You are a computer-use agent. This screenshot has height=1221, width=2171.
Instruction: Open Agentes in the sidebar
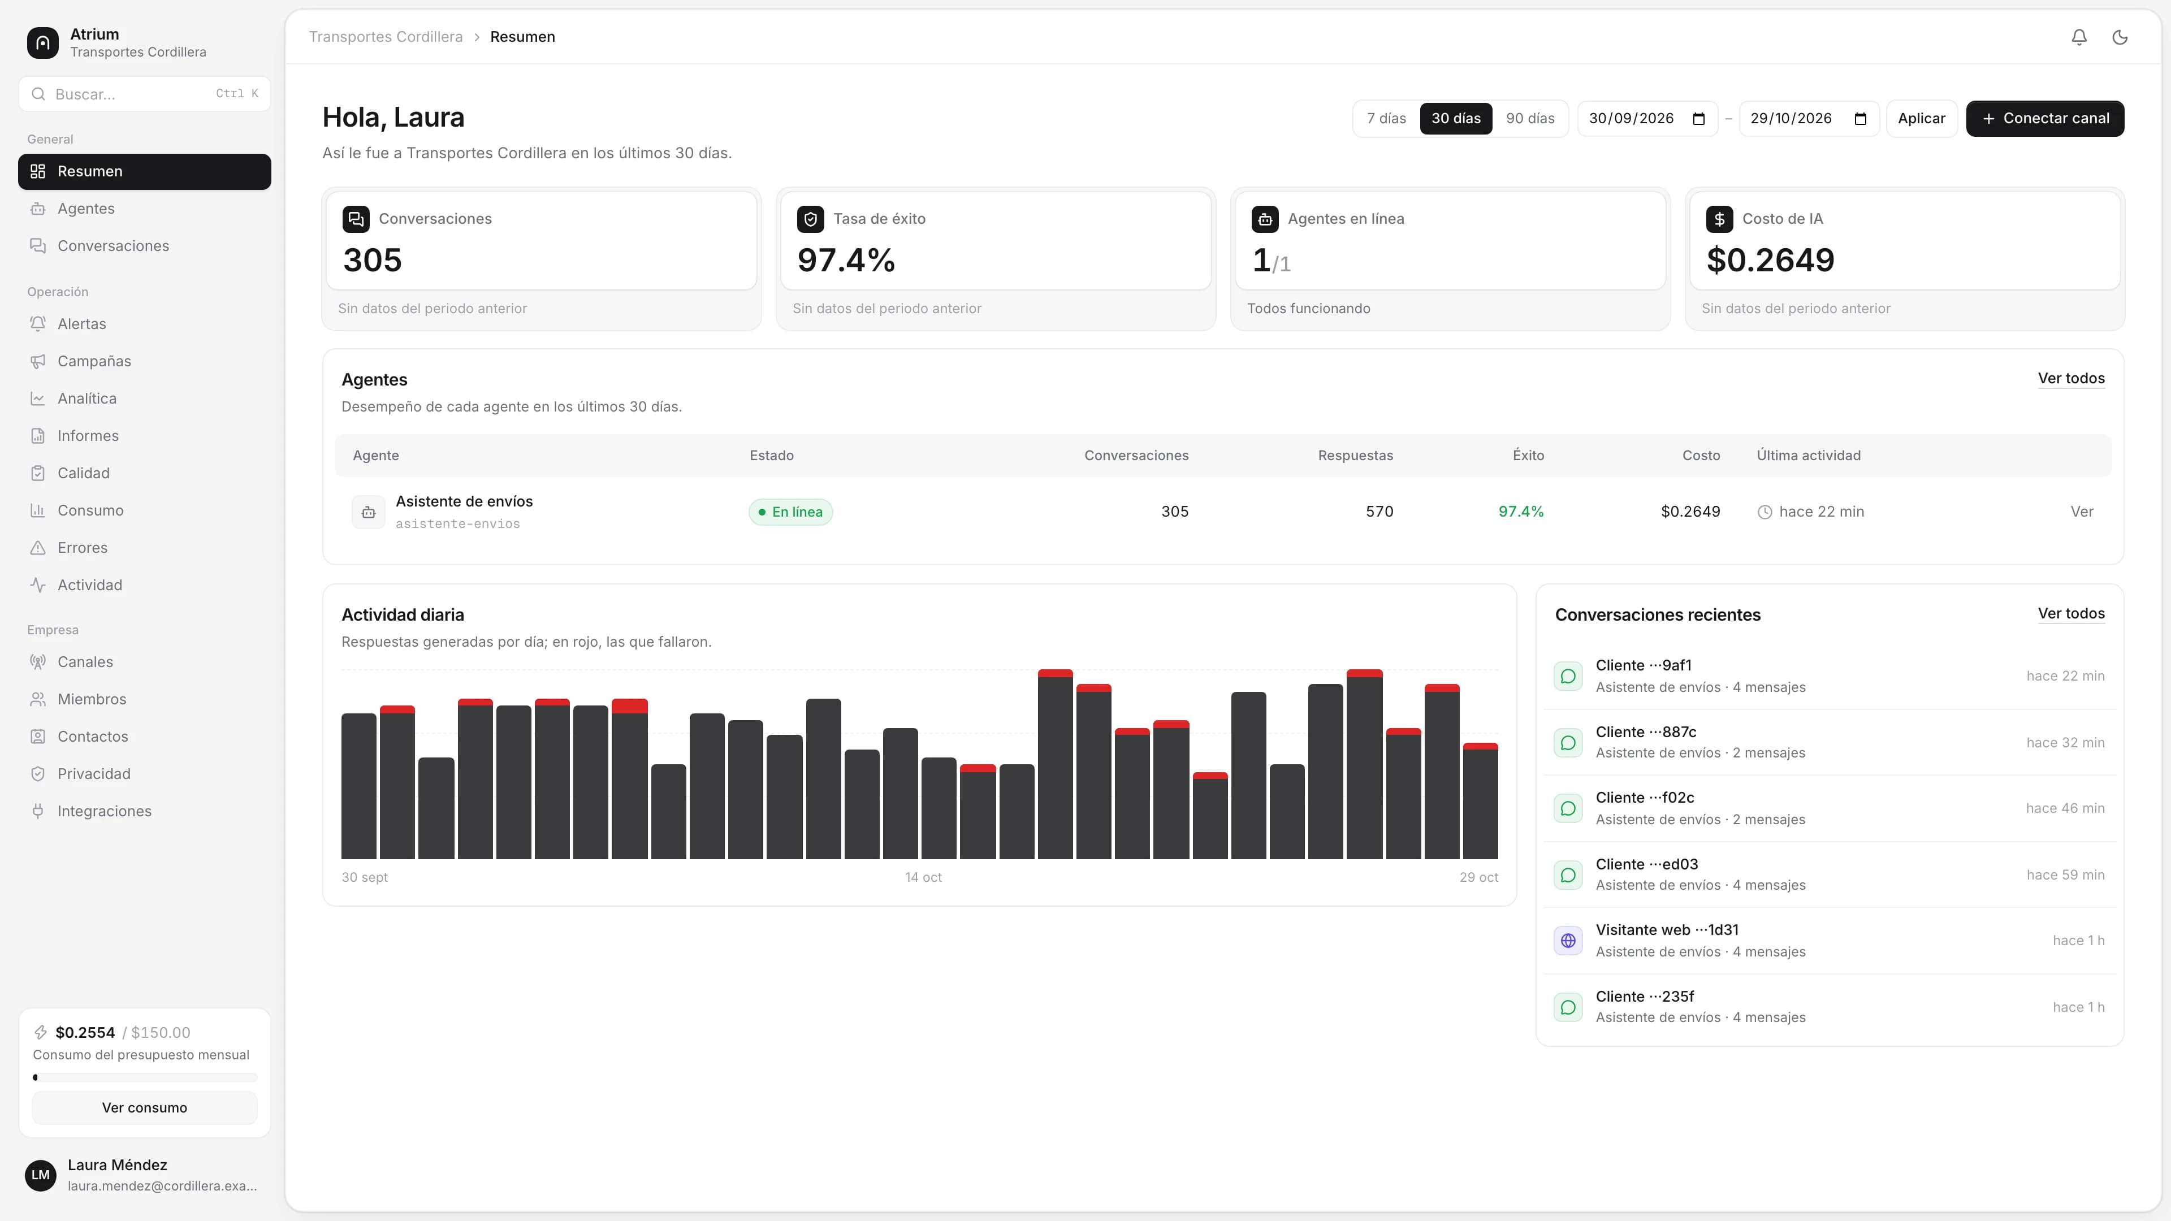click(x=144, y=209)
